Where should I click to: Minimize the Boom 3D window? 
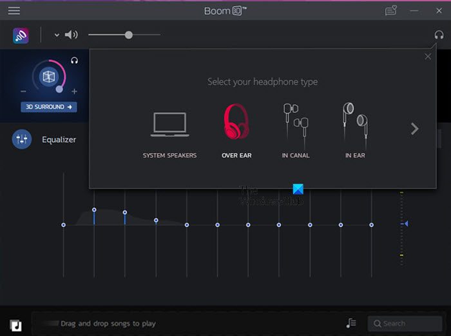(414, 11)
